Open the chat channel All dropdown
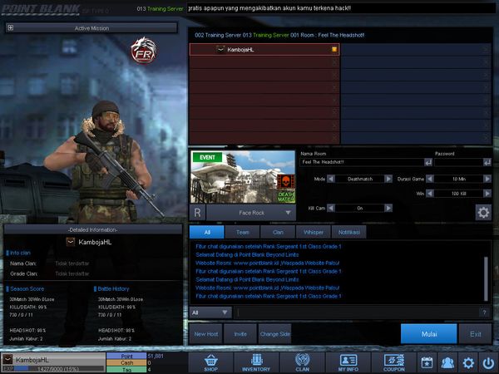Viewport: 499px width, 374px height. 210,312
